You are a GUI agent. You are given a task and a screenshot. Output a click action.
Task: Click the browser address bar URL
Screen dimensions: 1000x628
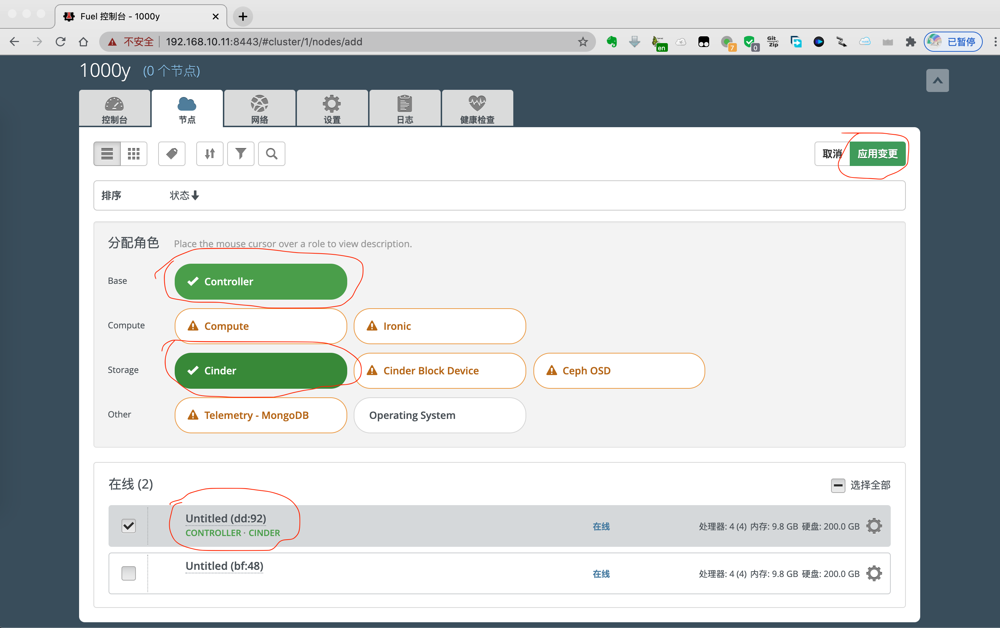click(264, 42)
